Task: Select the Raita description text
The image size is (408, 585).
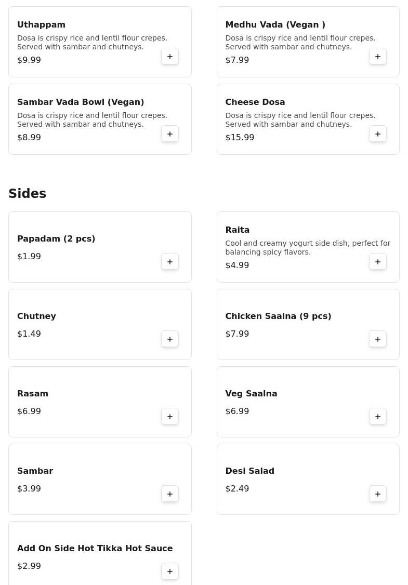Action: coord(307,248)
